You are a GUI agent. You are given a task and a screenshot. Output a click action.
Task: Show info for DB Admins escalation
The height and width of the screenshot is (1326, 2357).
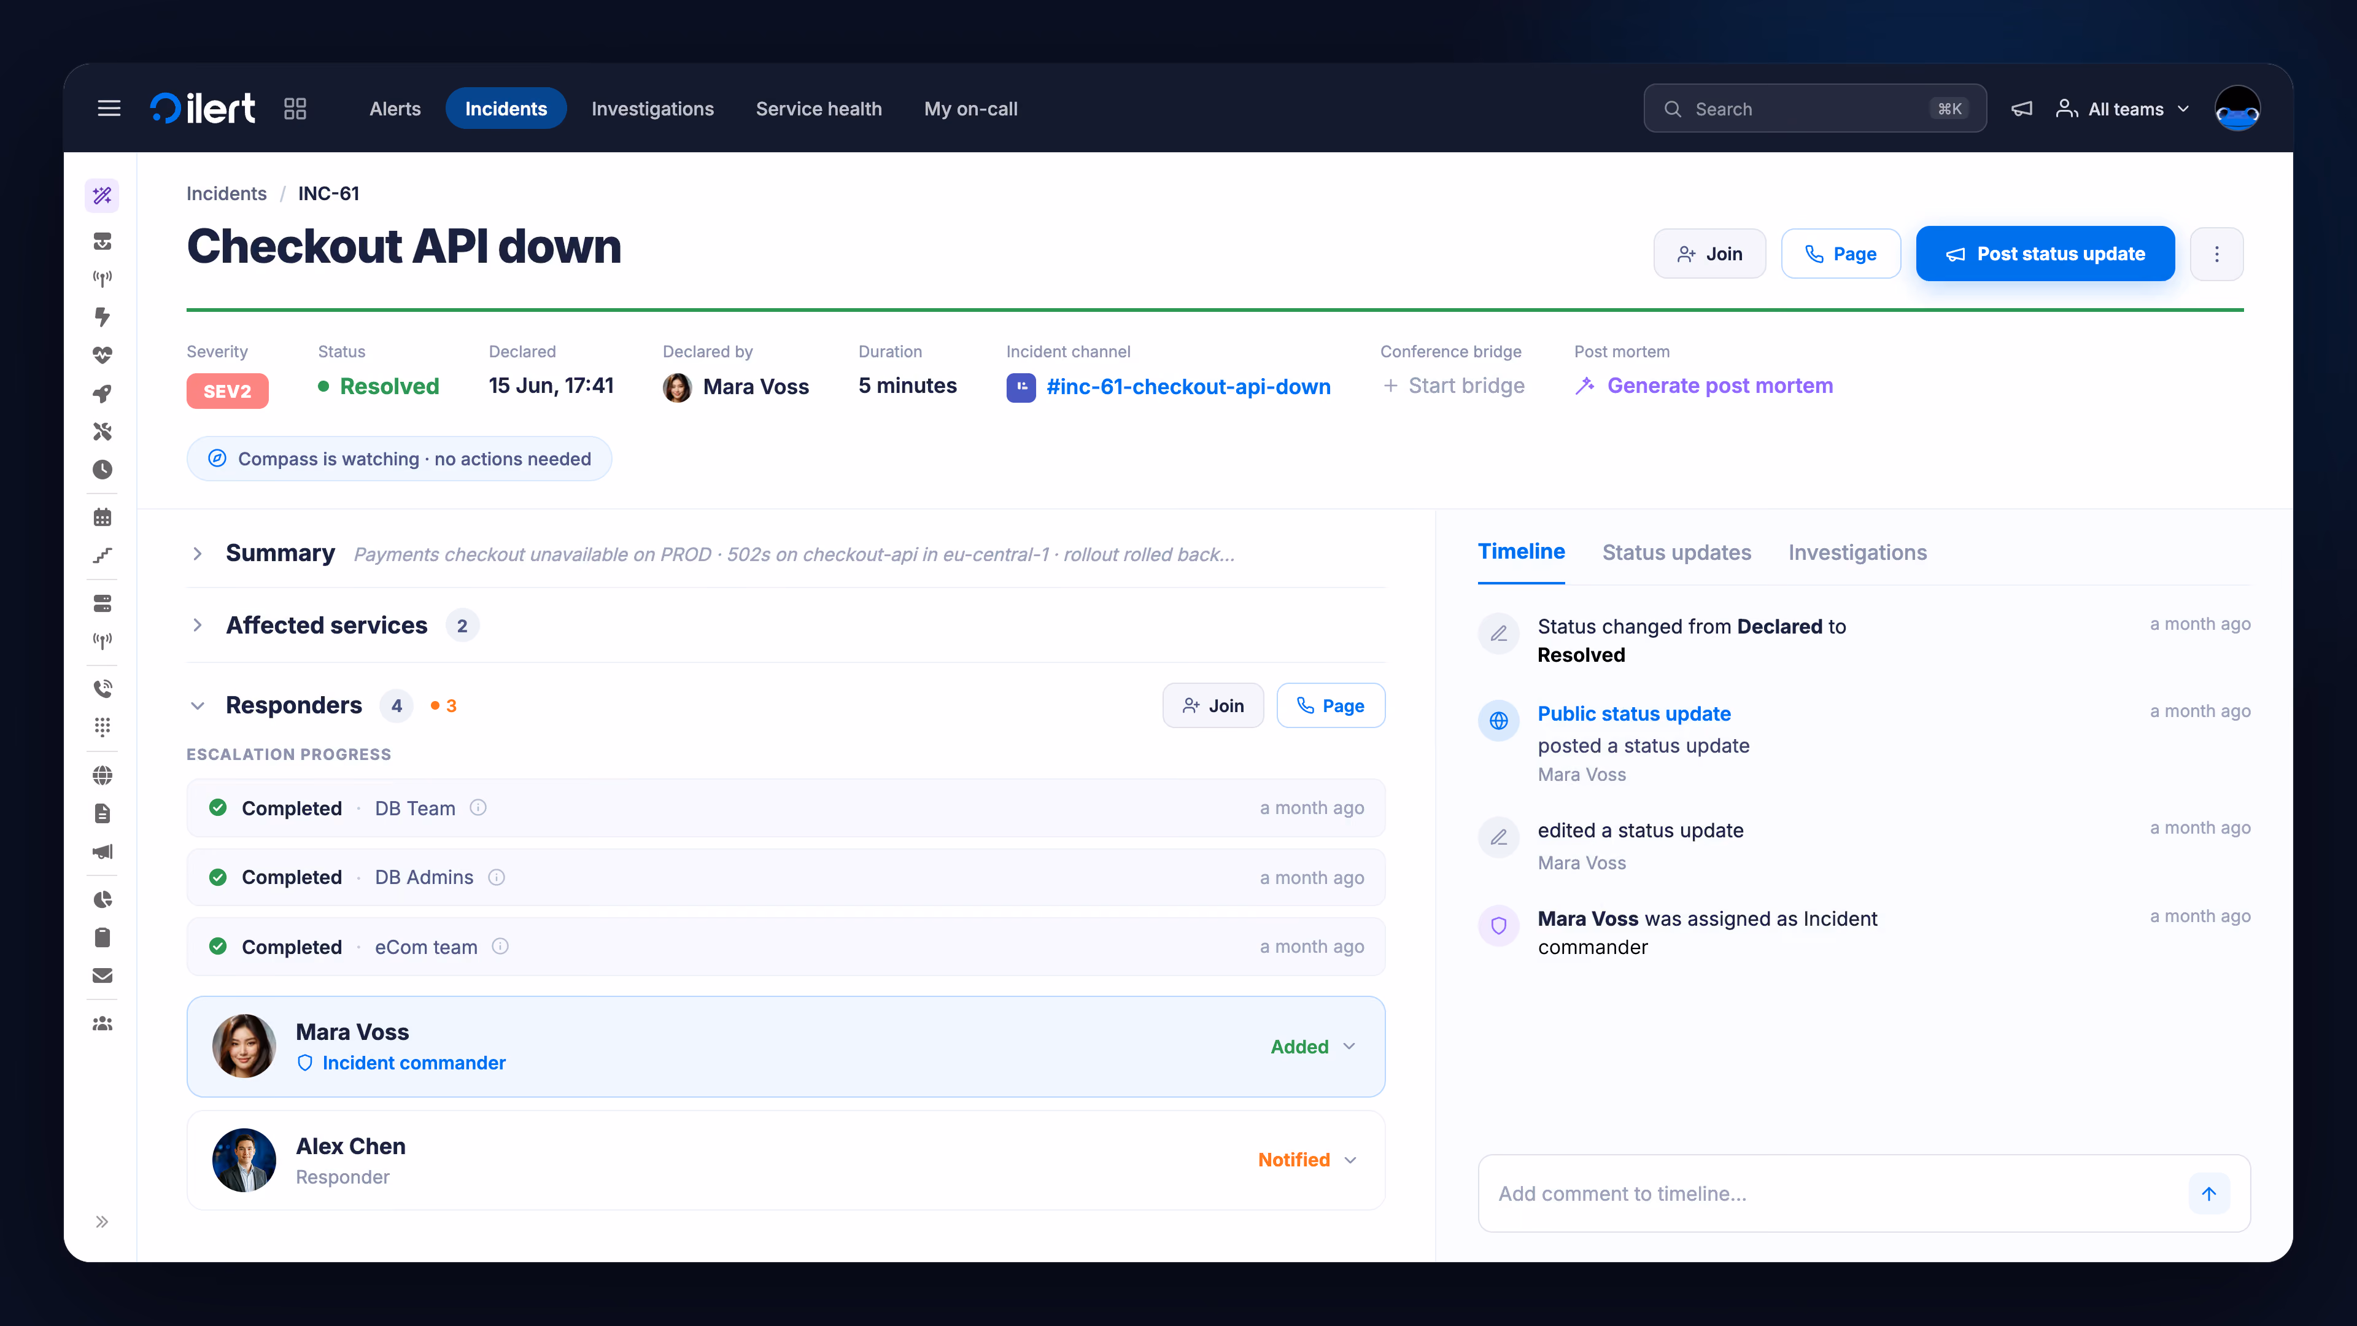pyautogui.click(x=497, y=877)
